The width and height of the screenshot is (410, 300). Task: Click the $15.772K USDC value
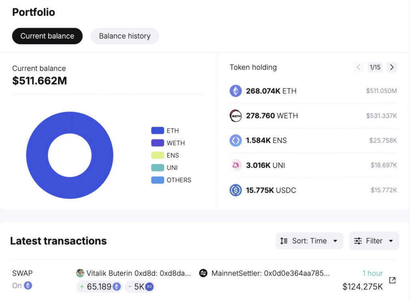click(x=384, y=190)
